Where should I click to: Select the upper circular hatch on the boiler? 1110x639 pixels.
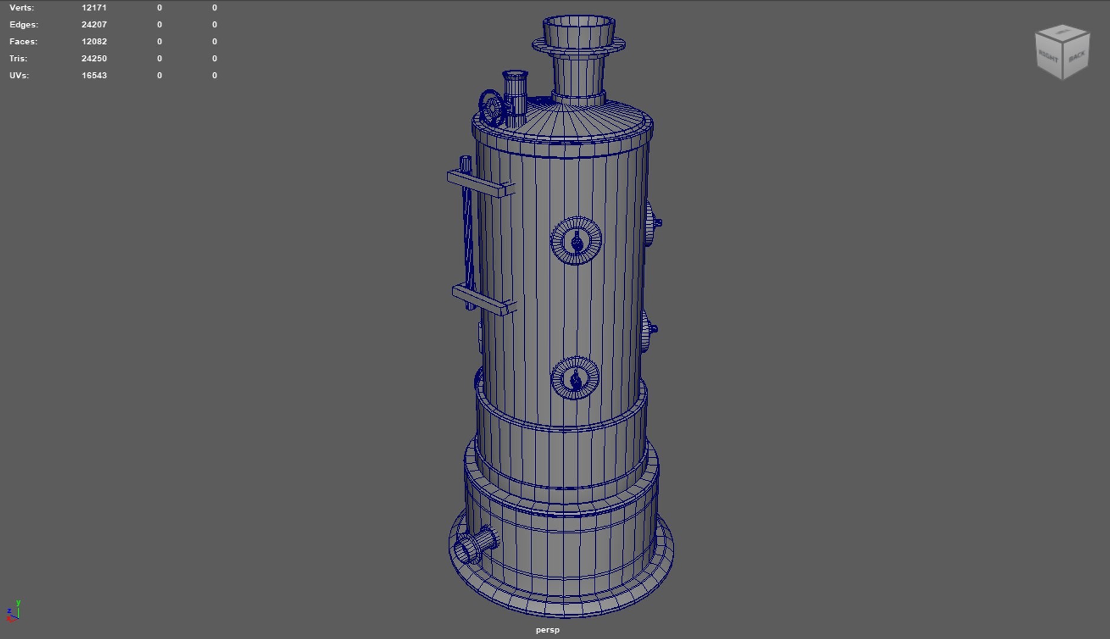576,240
